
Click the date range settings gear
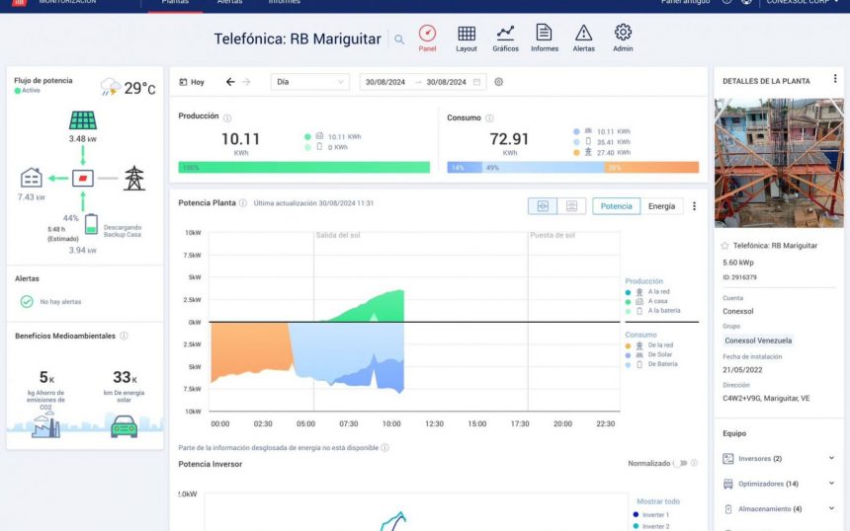pyautogui.click(x=499, y=82)
